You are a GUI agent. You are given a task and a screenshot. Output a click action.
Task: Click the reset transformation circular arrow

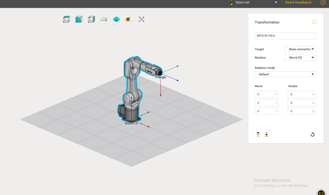click(313, 135)
